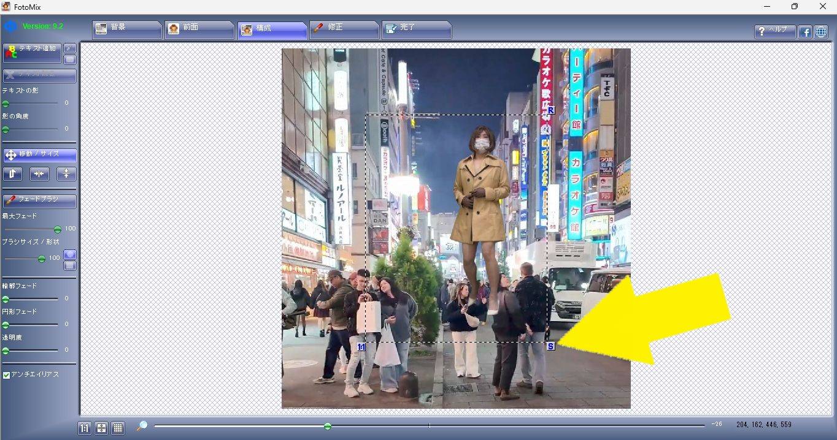Switch to the 背景 tab
Image resolution: width=837 pixels, height=440 pixels.
click(126, 29)
